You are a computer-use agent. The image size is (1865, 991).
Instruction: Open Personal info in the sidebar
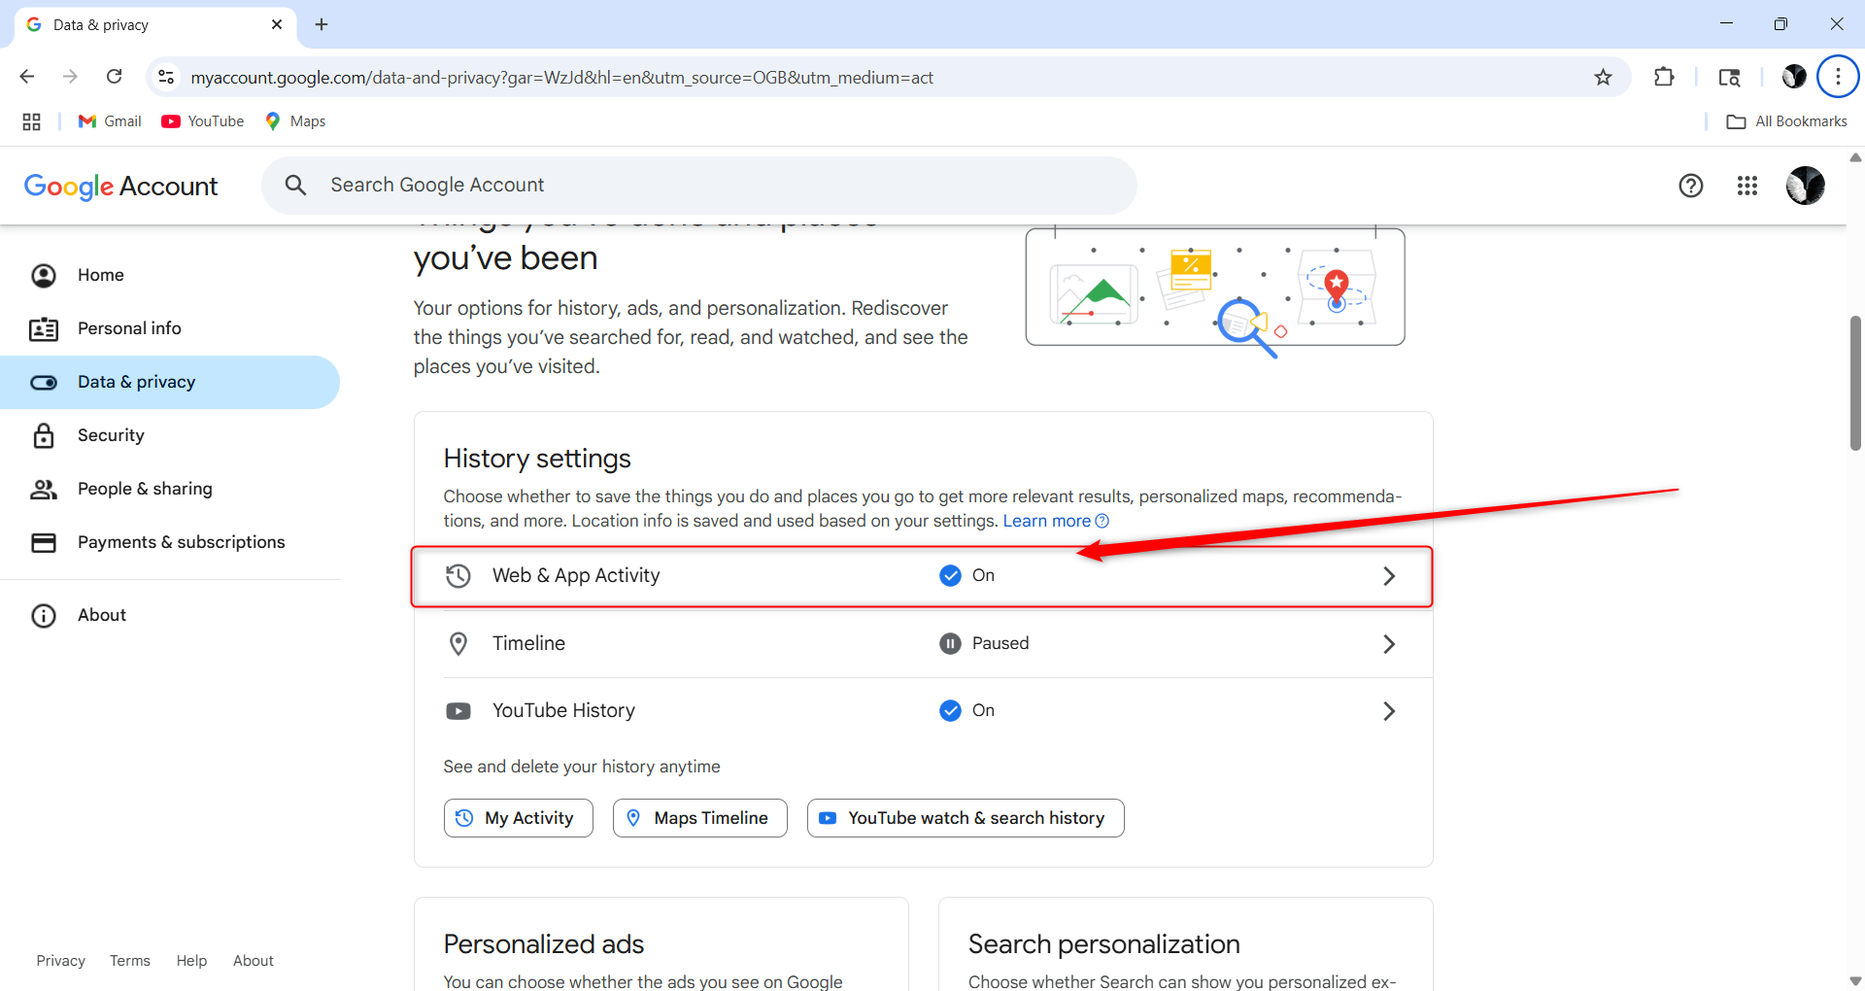tap(170, 328)
